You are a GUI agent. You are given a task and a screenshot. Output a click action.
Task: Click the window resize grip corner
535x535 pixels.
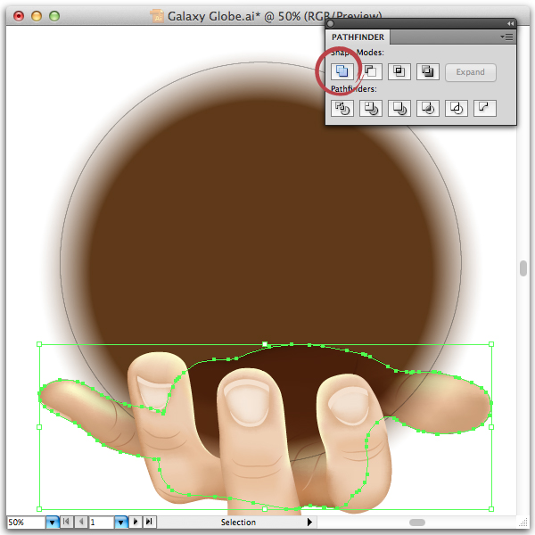(x=523, y=523)
